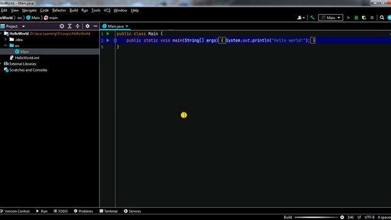Viewport: 391px width, 220px height.
Task: Close the Main.java editor tab
Action: [x=126, y=26]
